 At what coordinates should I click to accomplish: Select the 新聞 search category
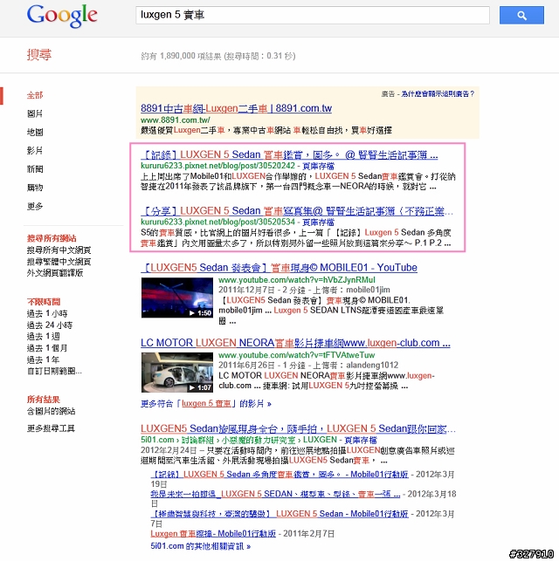[35, 169]
